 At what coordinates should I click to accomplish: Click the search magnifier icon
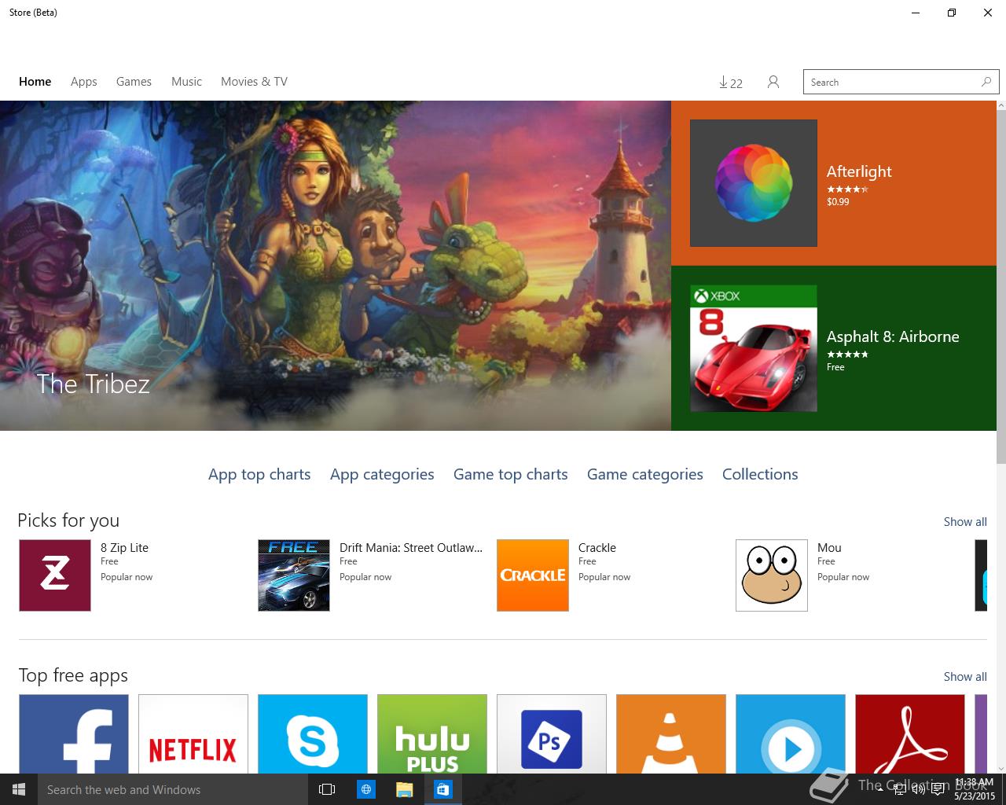986,82
